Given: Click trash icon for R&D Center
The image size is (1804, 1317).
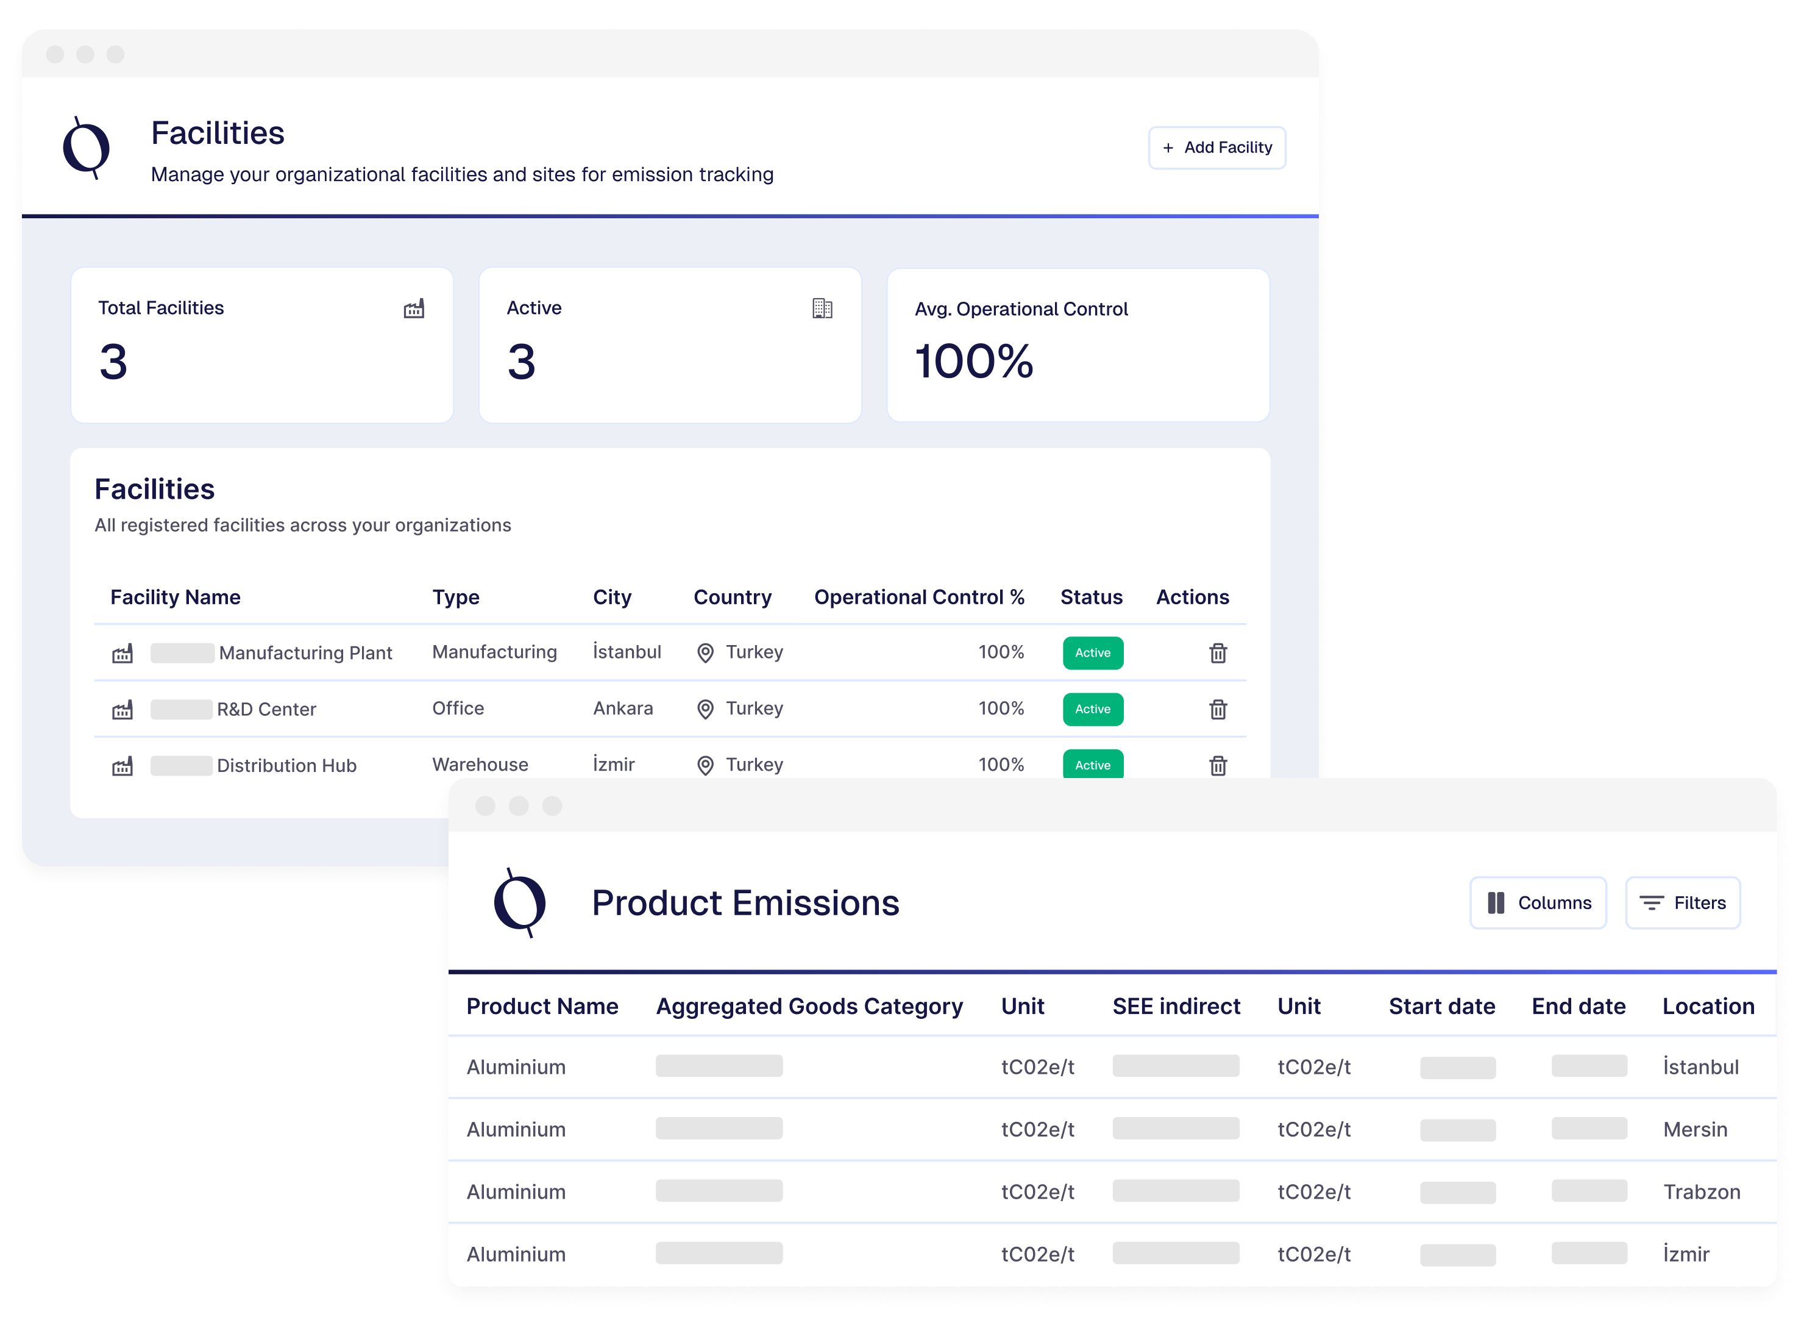Looking at the screenshot, I should click(1218, 708).
